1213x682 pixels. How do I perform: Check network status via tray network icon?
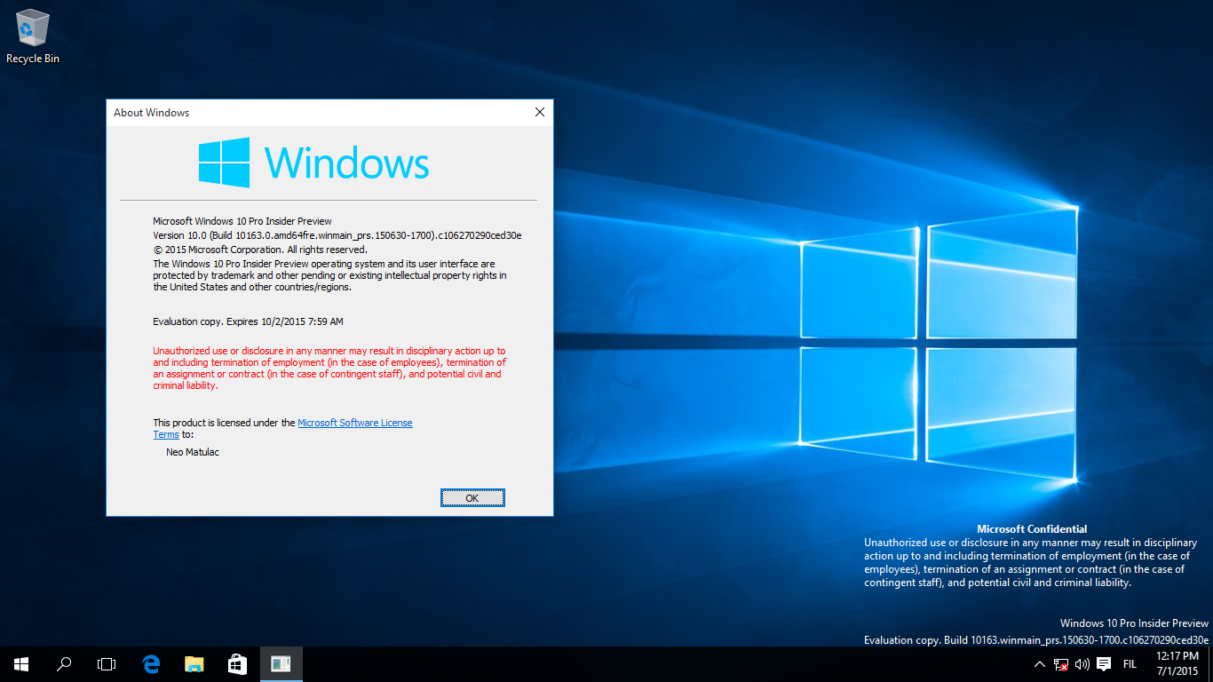pos(1060,663)
